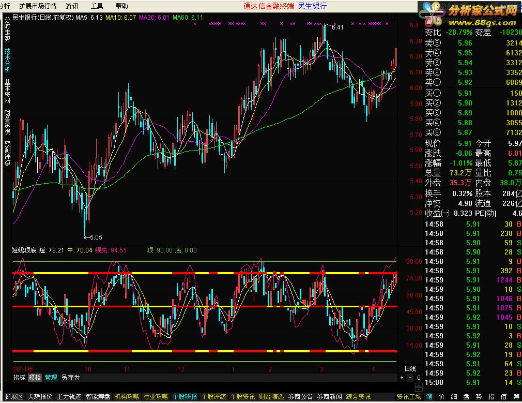Click the month 12 marker on the time axis
The height and width of the screenshot is (403, 522).
tap(181, 369)
